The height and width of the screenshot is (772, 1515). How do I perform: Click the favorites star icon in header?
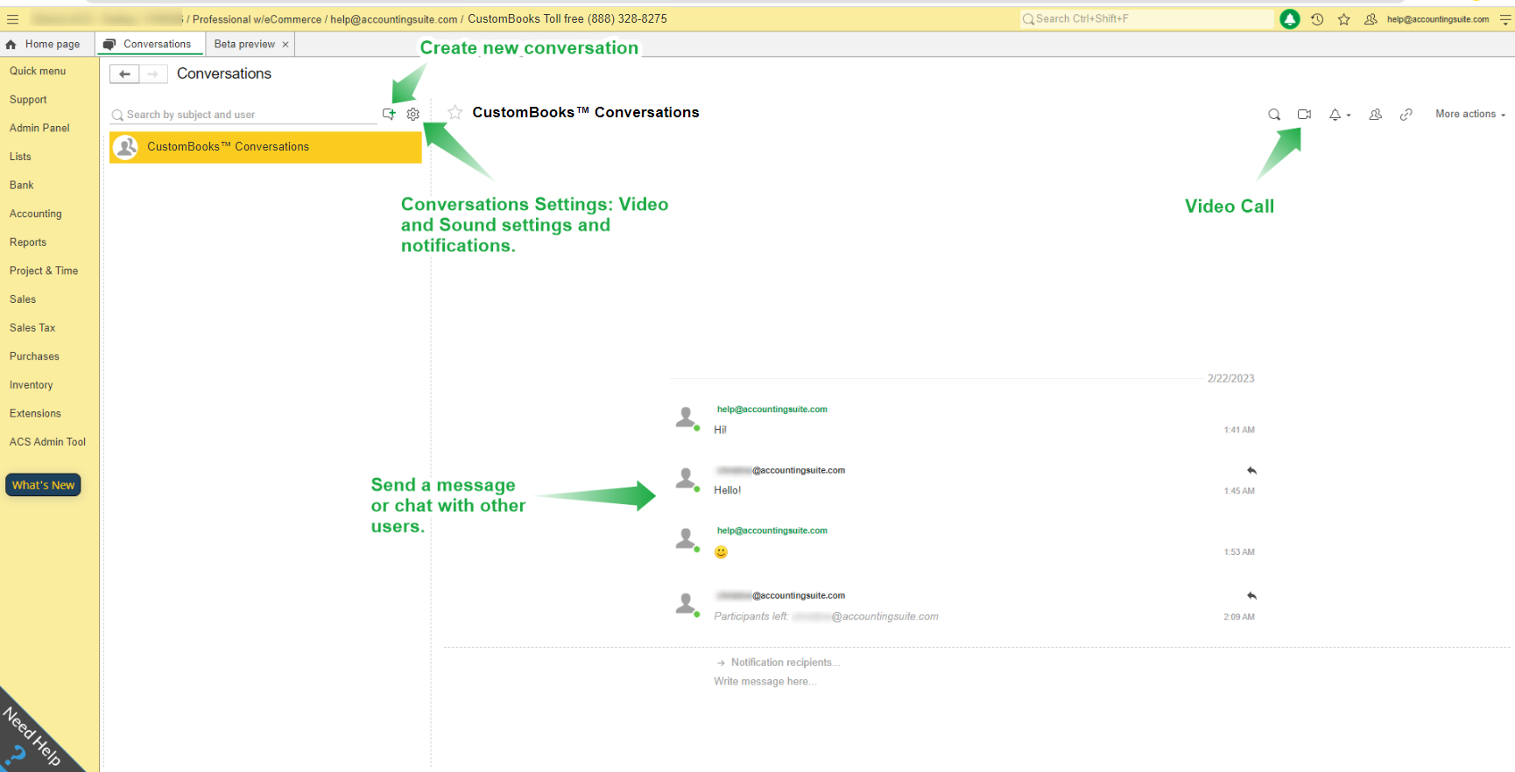click(x=1343, y=19)
